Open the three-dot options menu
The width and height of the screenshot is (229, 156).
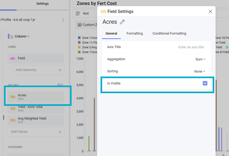[x=63, y=20]
